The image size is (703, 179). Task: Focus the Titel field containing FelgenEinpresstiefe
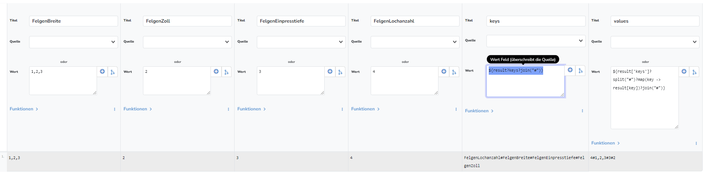[x=301, y=21]
